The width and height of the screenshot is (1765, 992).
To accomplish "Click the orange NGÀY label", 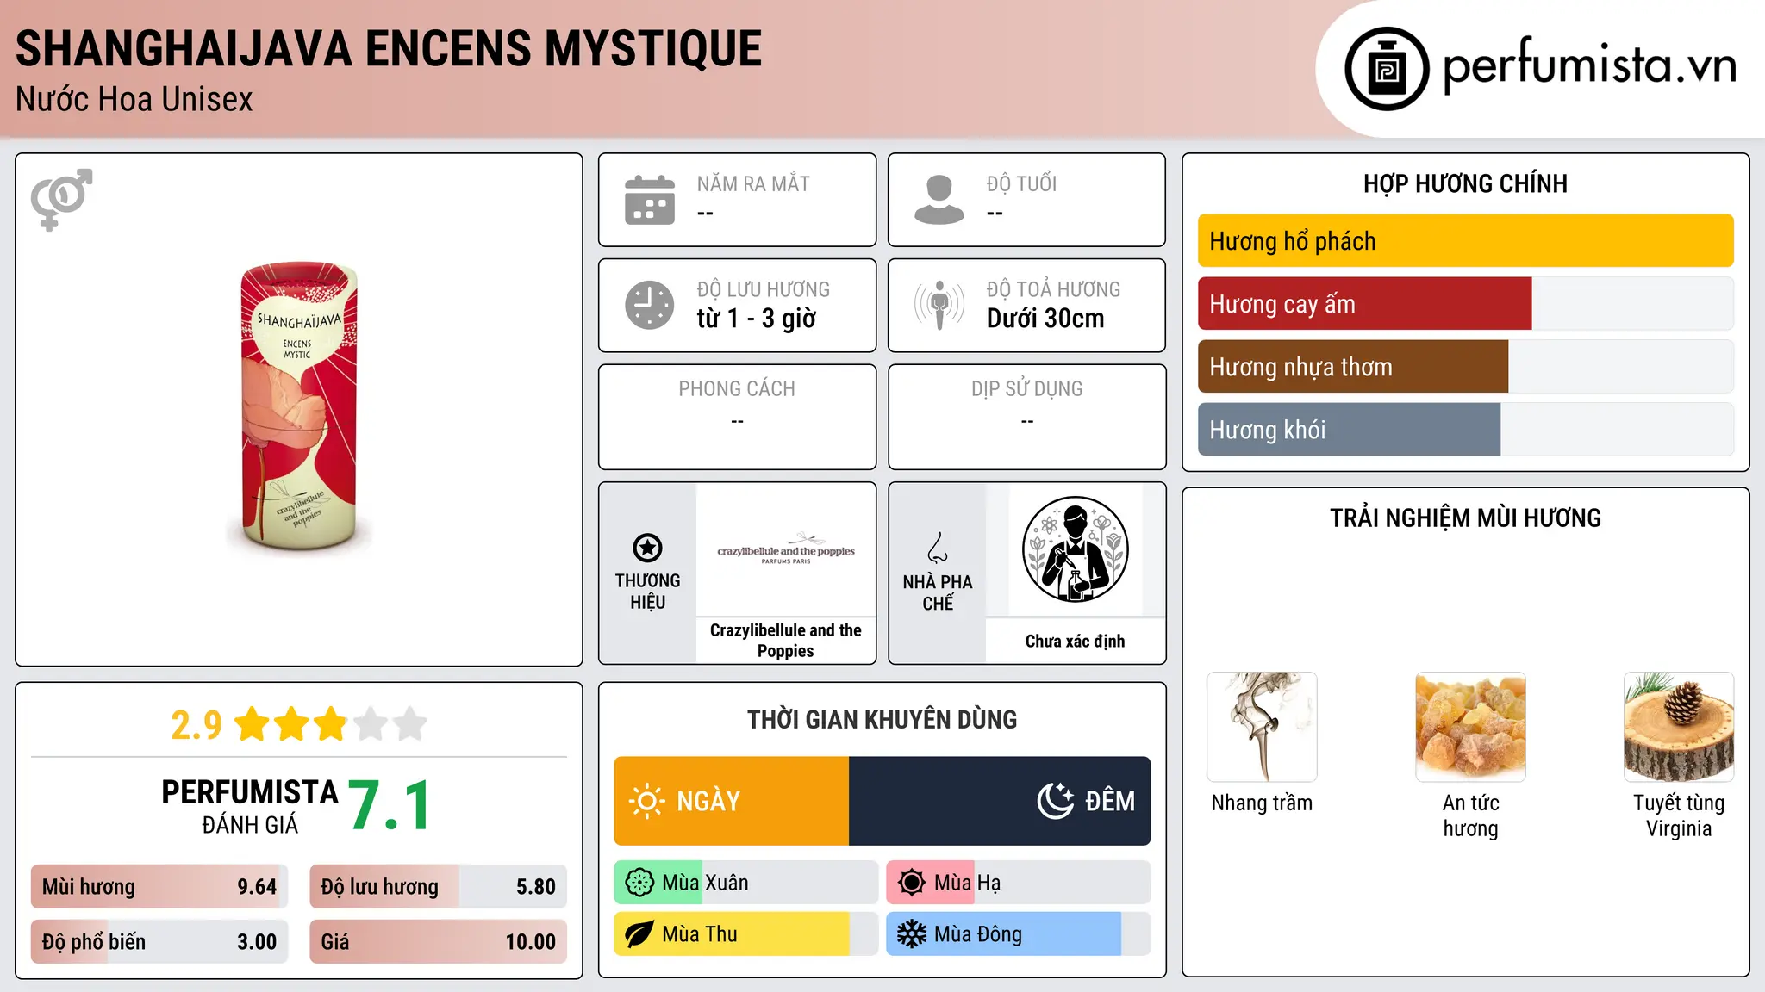I will (x=708, y=801).
